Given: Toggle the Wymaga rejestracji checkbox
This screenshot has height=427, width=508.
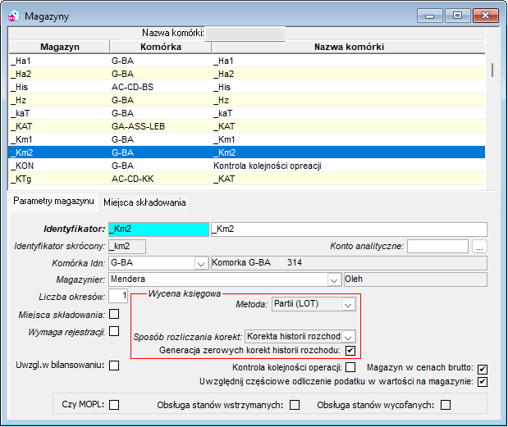Looking at the screenshot, I should tap(114, 331).
